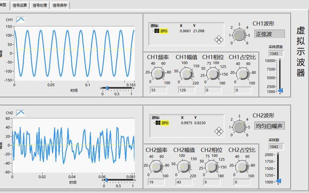Click the CH2 plot legend icon
Screen dimensions: 309x193
20,113
